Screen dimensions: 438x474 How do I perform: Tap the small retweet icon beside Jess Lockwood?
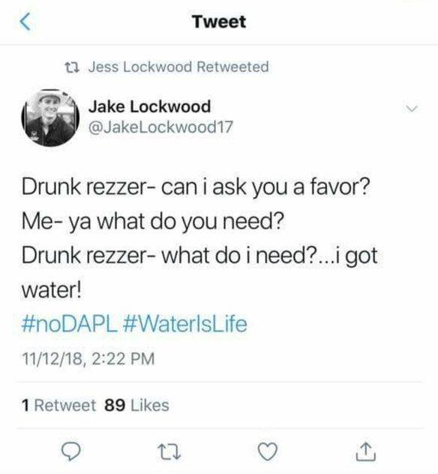pyautogui.click(x=73, y=67)
